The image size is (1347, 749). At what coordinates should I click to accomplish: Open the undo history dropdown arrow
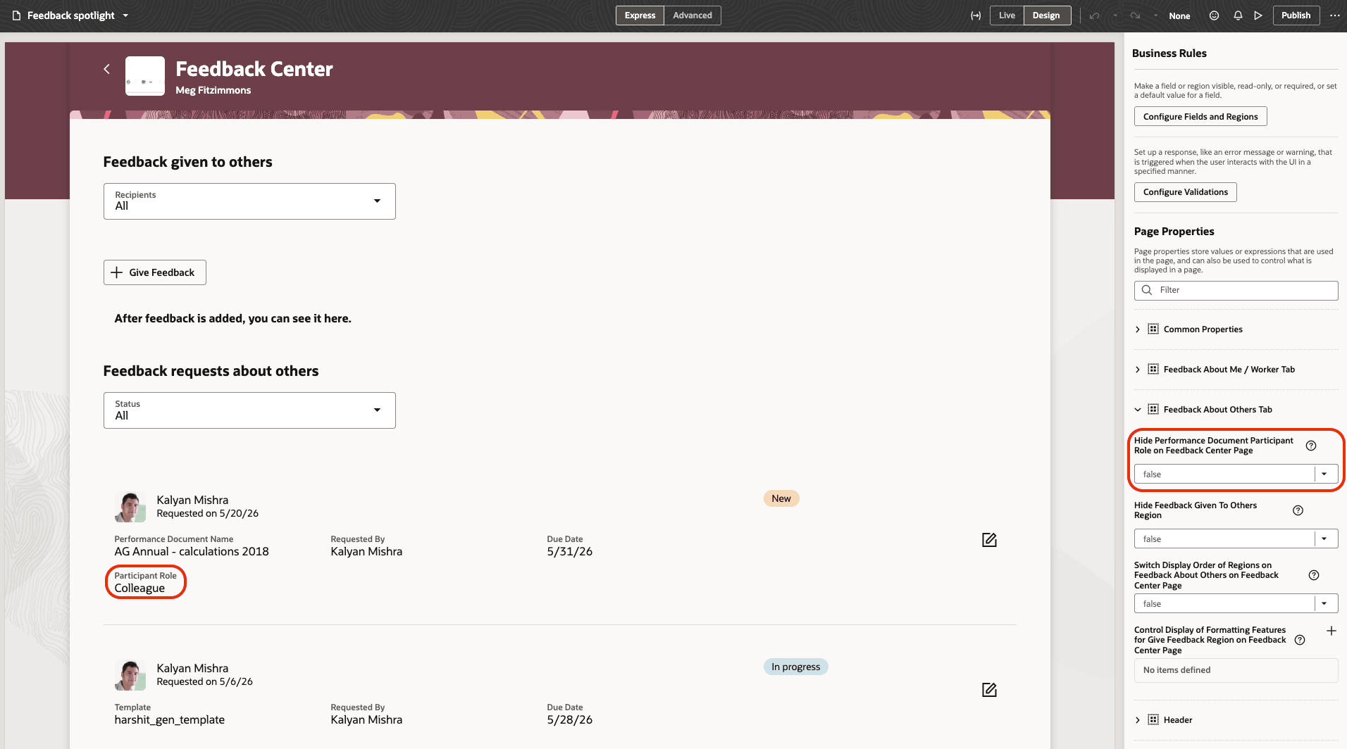(x=1115, y=15)
